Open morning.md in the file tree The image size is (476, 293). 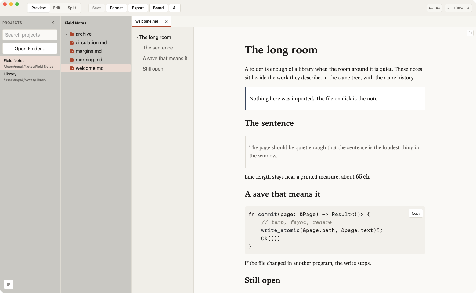[96, 60]
